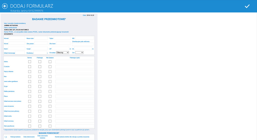Mark Patologia for Klatka piersiowa

[40, 91]
